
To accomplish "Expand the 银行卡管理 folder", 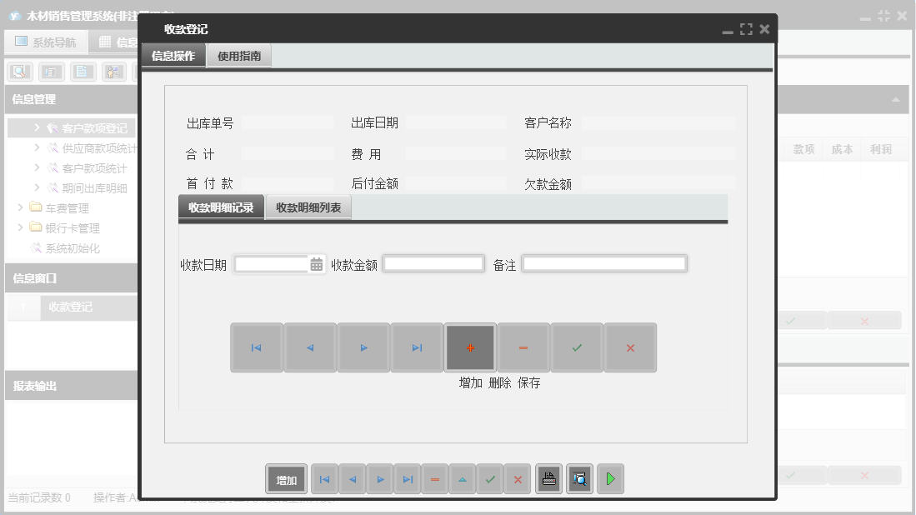I will (x=19, y=227).
